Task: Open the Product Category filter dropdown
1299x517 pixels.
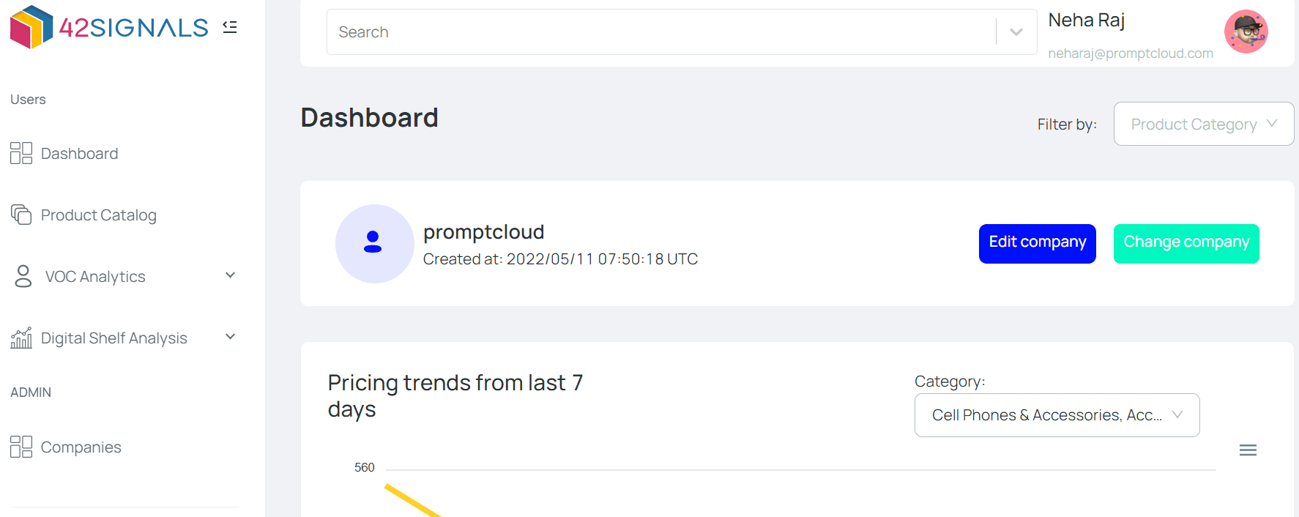Action: 1203,124
